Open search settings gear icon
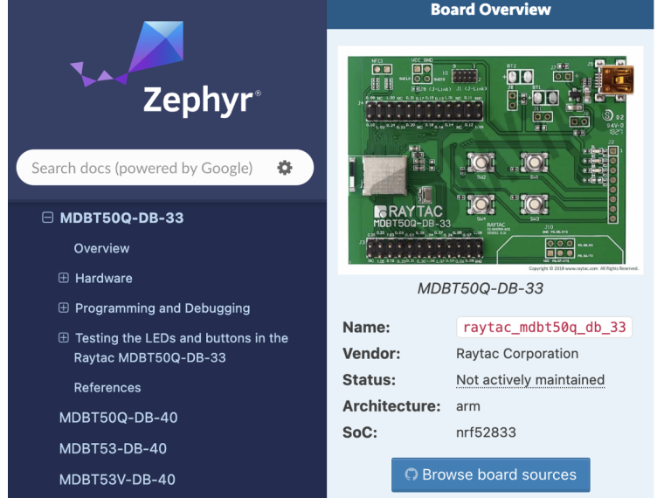664x498 pixels. pos(285,168)
